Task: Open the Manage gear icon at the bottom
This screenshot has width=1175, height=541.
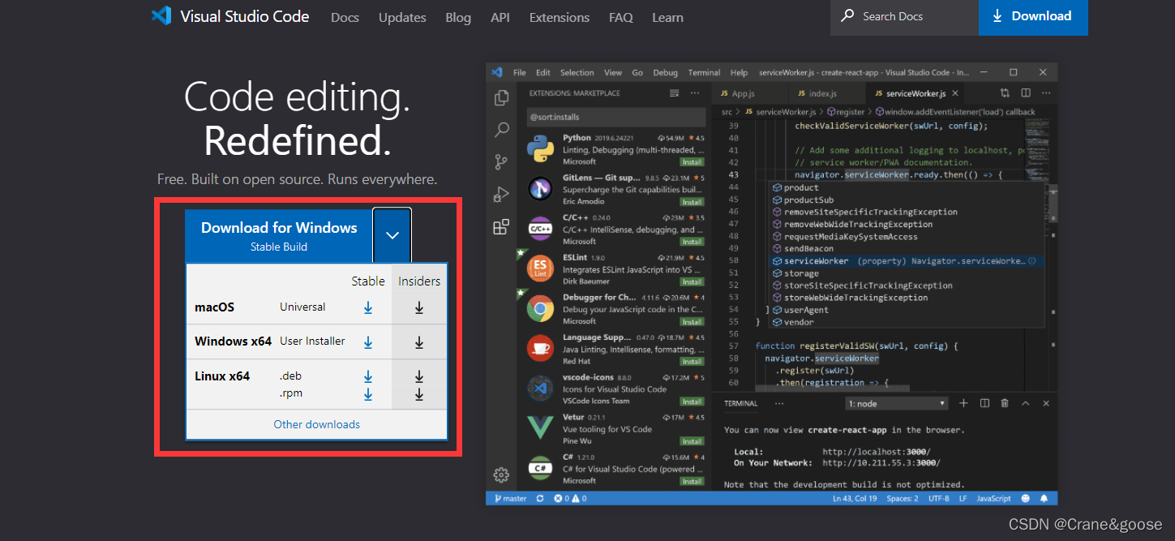Action: tap(501, 474)
